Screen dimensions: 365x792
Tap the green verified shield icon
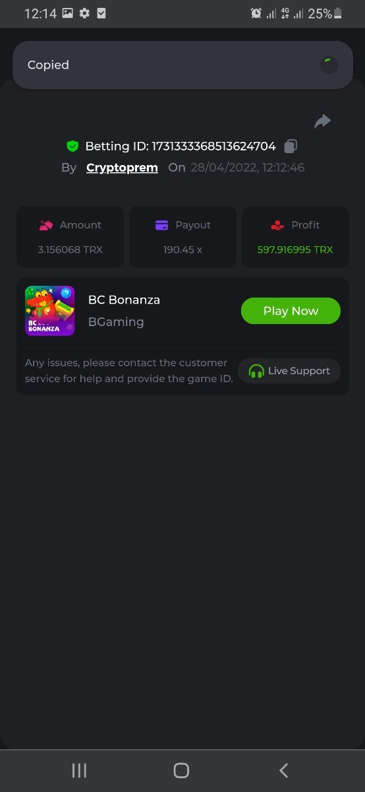(x=72, y=147)
